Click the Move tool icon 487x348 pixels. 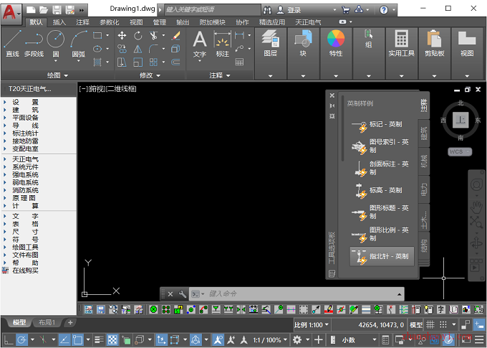(x=122, y=35)
